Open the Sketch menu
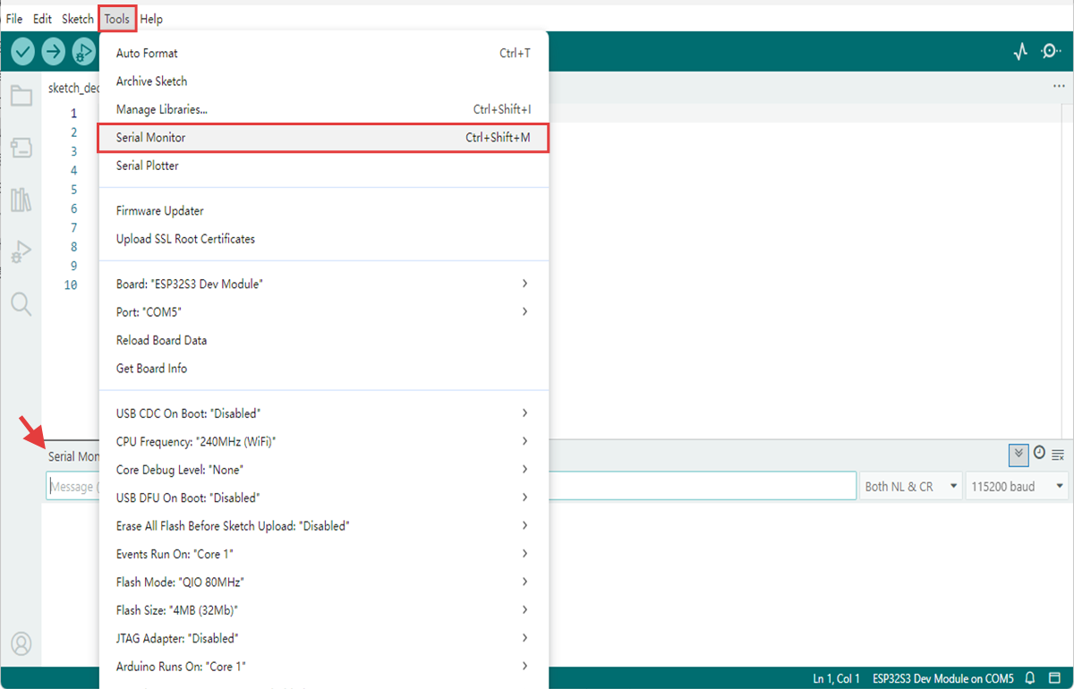1074x689 pixels. point(78,19)
